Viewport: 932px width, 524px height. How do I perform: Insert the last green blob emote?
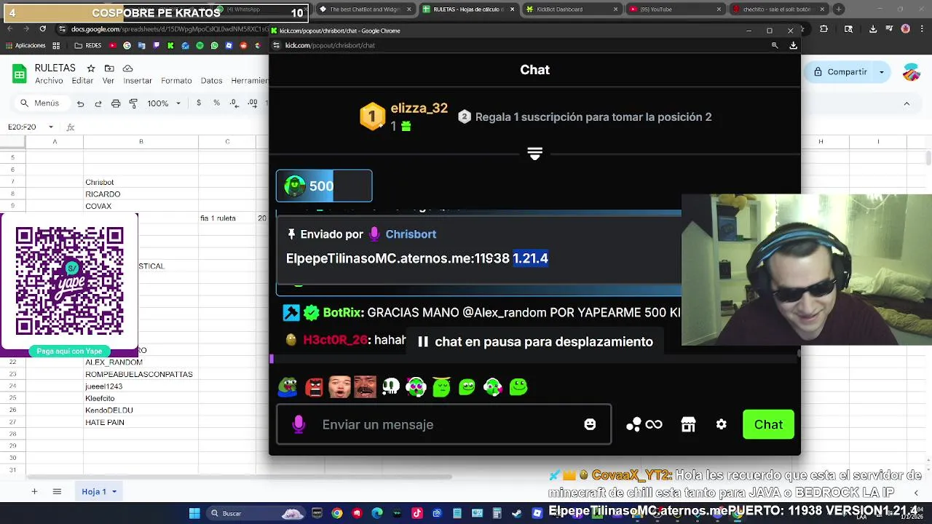click(x=518, y=386)
